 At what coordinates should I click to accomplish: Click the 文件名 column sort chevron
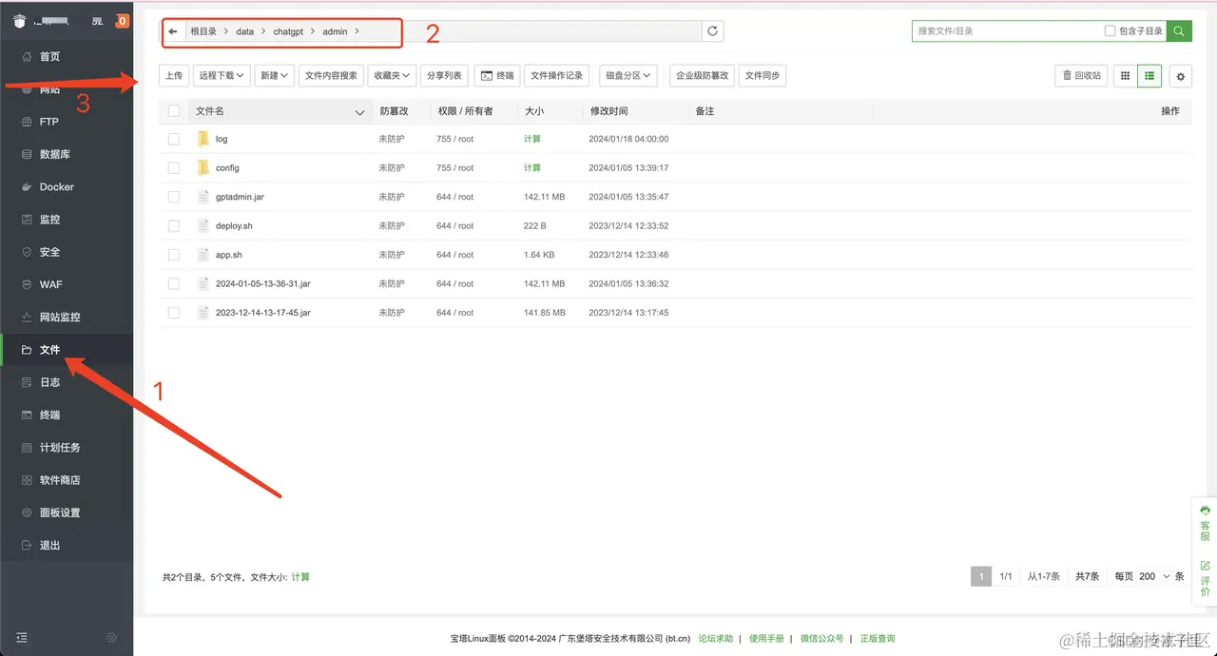(359, 112)
